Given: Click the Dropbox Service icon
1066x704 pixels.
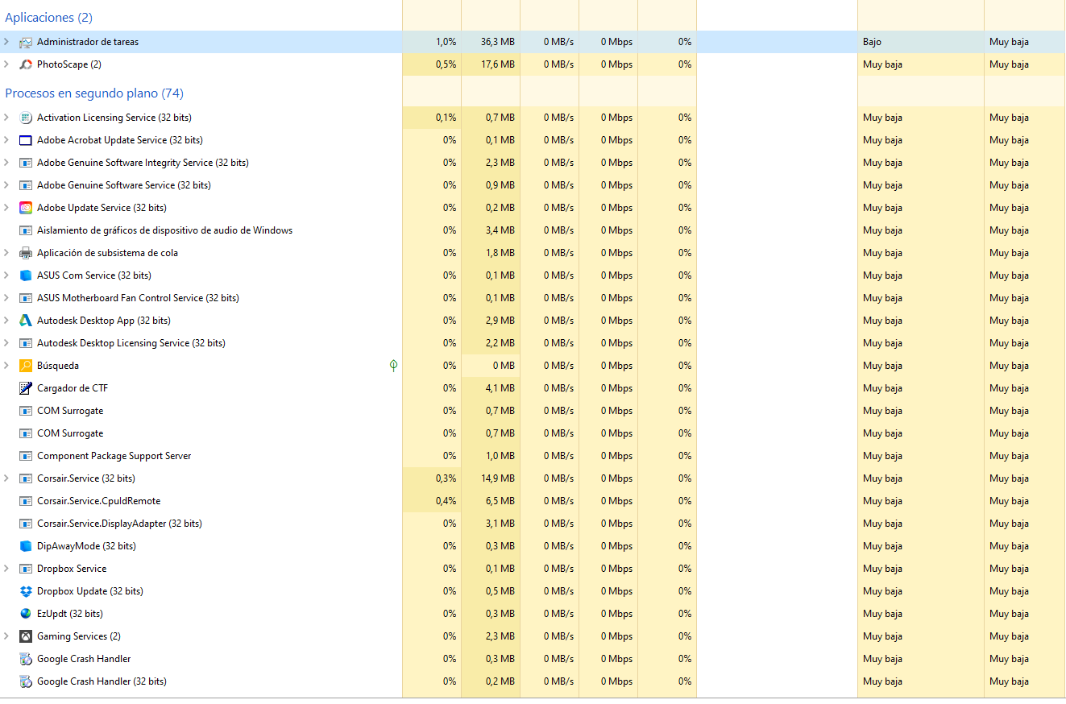Looking at the screenshot, I should (26, 569).
